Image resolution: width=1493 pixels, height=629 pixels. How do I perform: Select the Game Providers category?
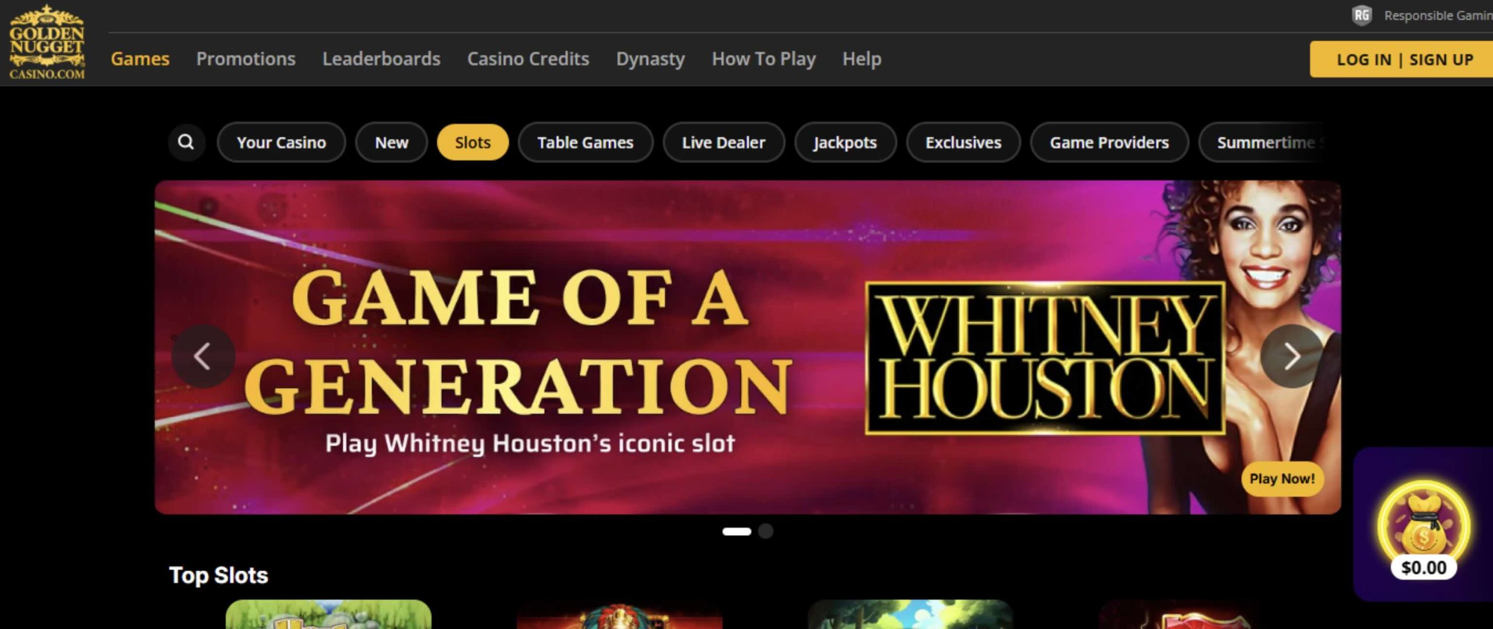[1109, 142]
